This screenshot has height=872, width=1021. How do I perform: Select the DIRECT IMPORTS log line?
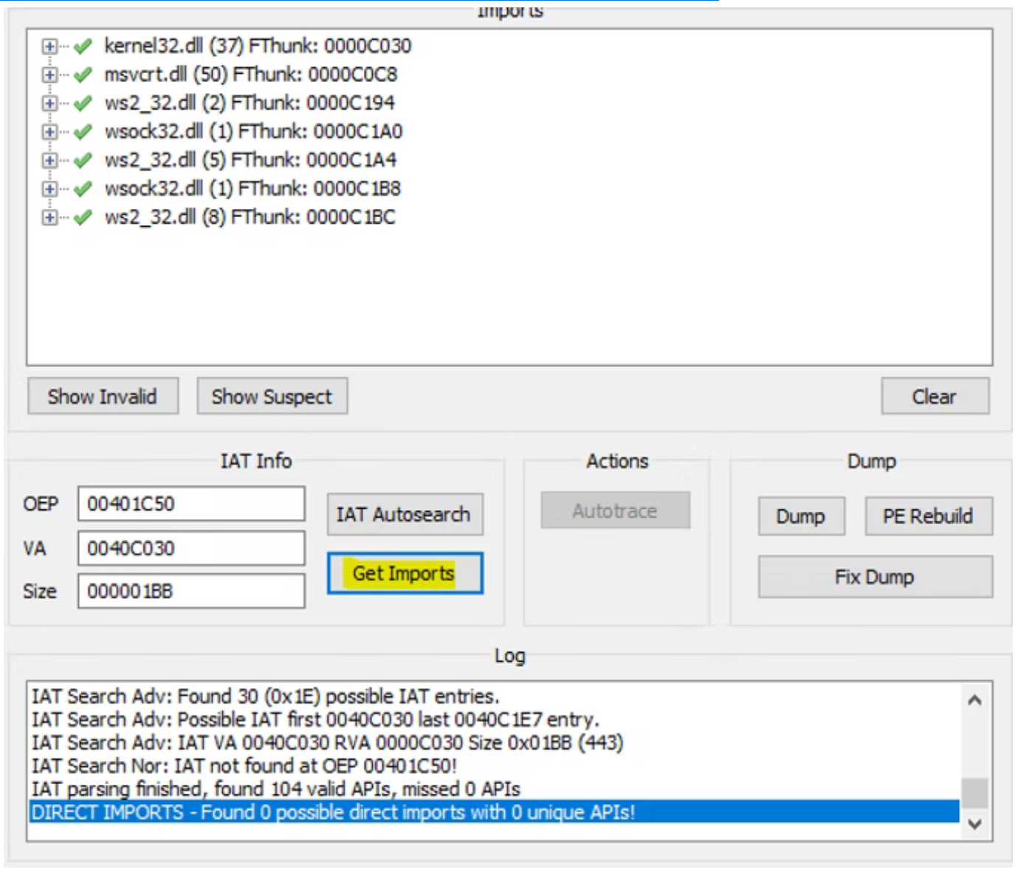pyautogui.click(x=332, y=812)
